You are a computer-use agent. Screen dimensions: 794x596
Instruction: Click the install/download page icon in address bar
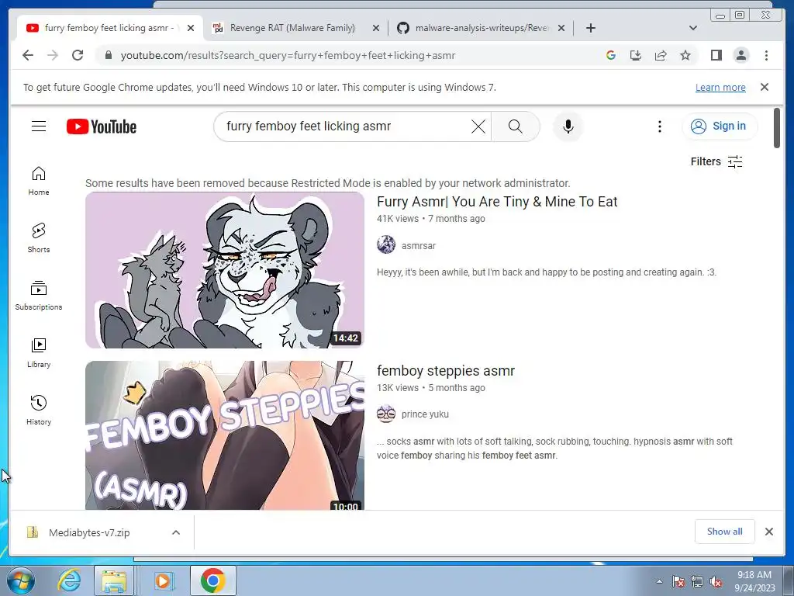pos(636,55)
